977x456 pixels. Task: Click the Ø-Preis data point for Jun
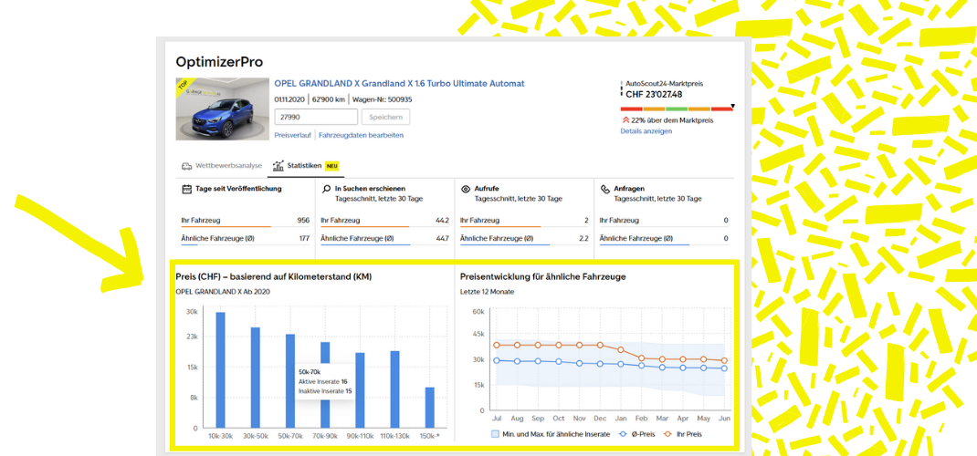coord(724,368)
